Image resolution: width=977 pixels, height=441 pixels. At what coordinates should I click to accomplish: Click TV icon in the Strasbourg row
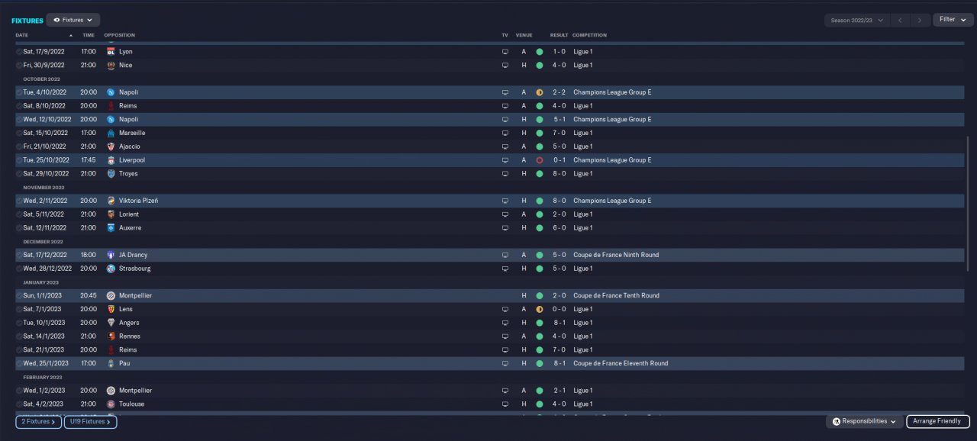505,269
